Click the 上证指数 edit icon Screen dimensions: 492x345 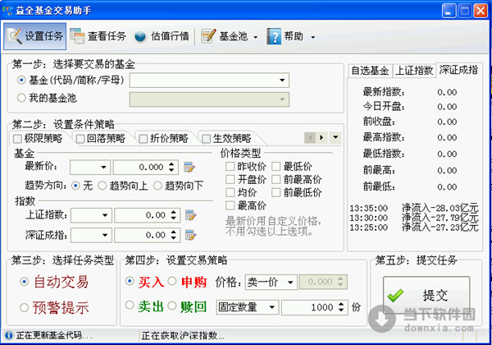tap(191, 215)
